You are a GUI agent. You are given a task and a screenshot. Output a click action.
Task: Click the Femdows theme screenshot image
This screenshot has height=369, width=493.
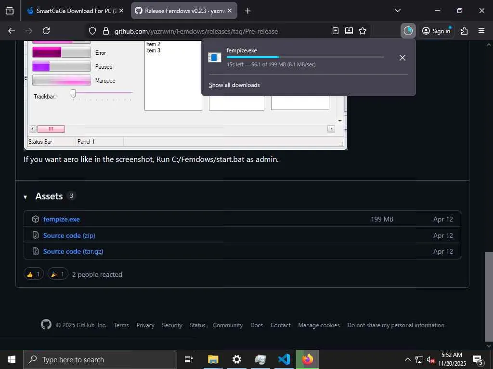(185, 96)
